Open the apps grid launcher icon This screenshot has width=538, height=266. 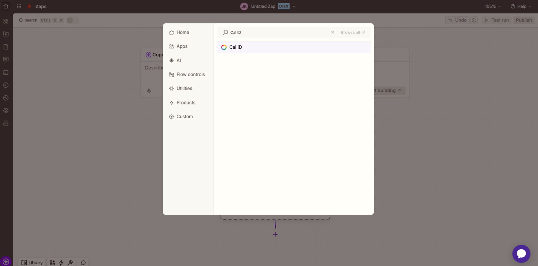pos(19,6)
